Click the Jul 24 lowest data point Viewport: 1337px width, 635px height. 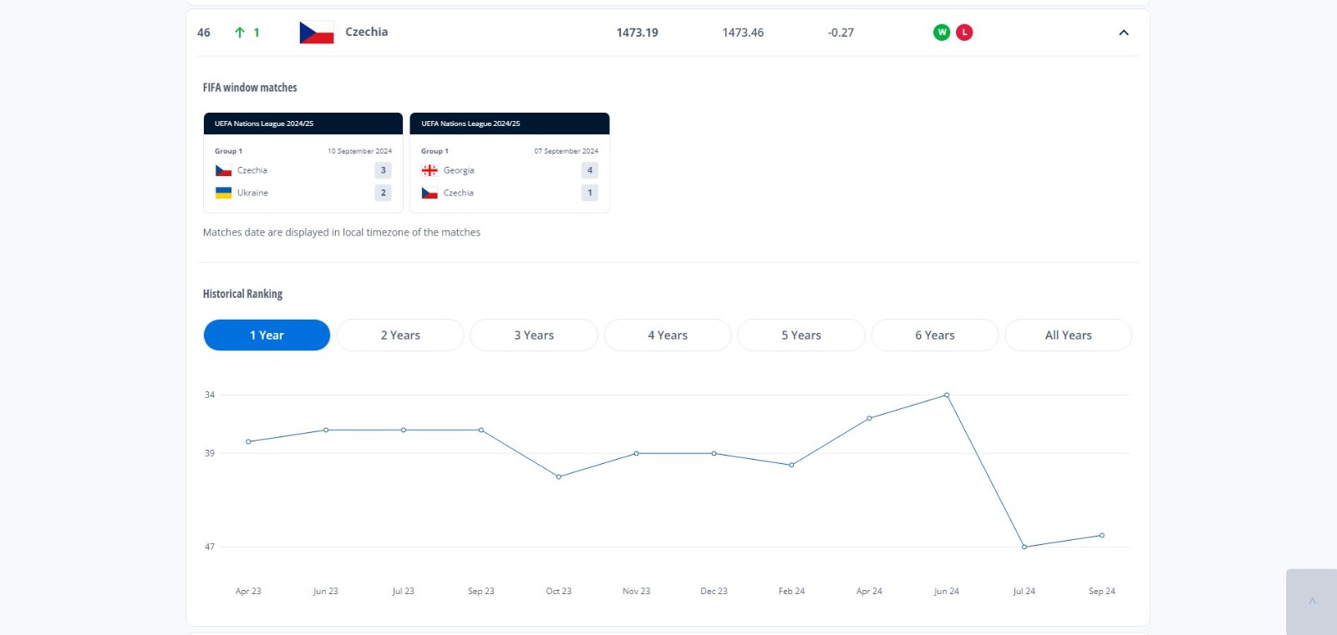pyautogui.click(x=1024, y=547)
